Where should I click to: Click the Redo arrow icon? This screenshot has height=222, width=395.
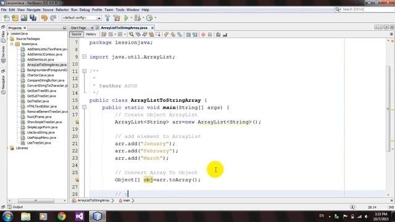click(53, 18)
